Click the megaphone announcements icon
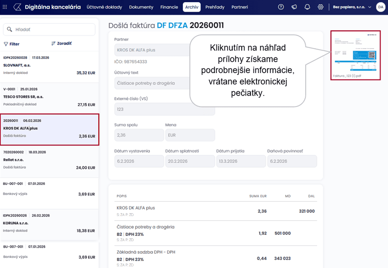Image resolution: width=388 pixels, height=268 pixels. click(294, 7)
